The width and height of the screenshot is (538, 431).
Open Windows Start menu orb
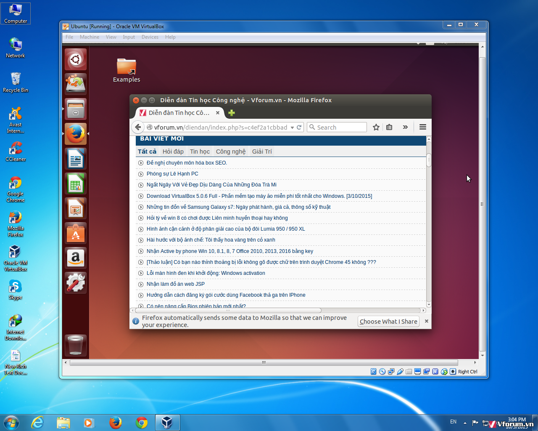tap(11, 423)
